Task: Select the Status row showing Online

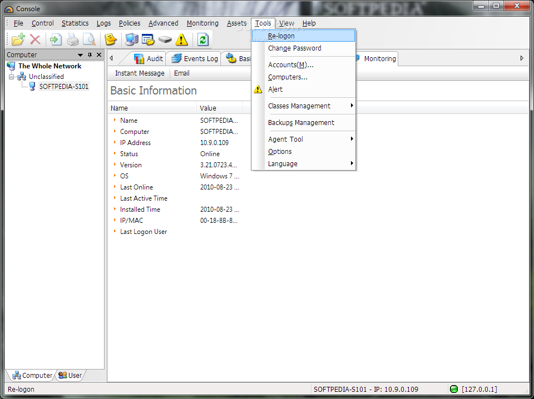Action: (175, 154)
